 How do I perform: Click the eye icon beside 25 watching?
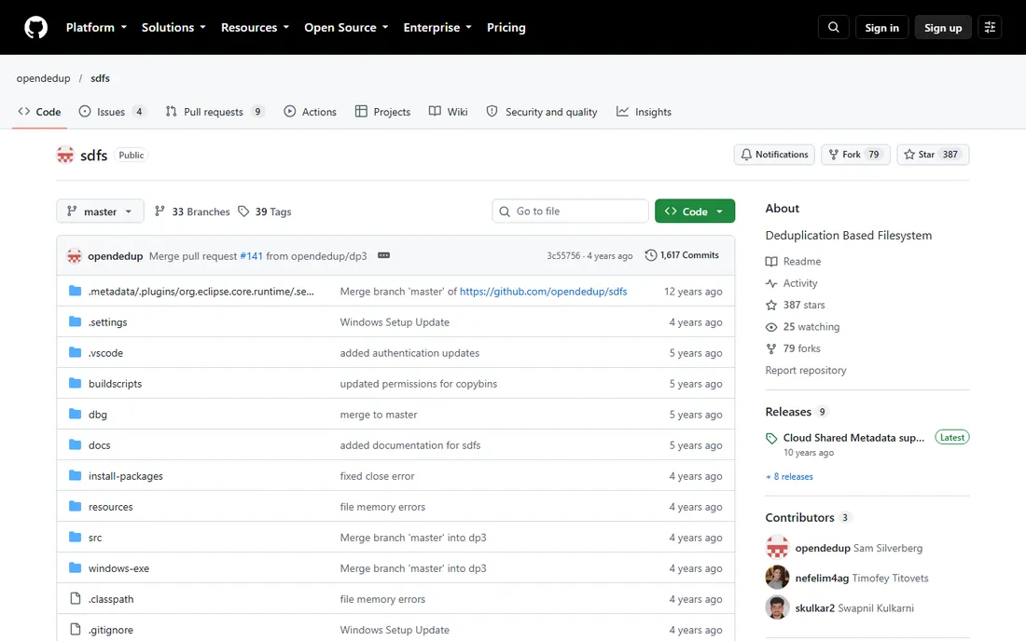[771, 327]
